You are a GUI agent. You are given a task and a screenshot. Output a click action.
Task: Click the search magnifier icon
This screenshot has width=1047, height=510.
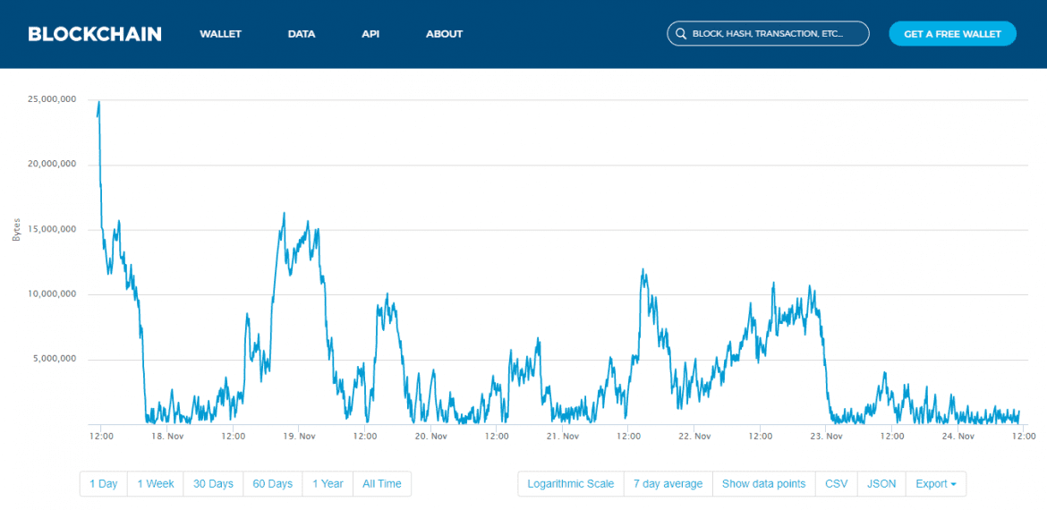coord(681,34)
